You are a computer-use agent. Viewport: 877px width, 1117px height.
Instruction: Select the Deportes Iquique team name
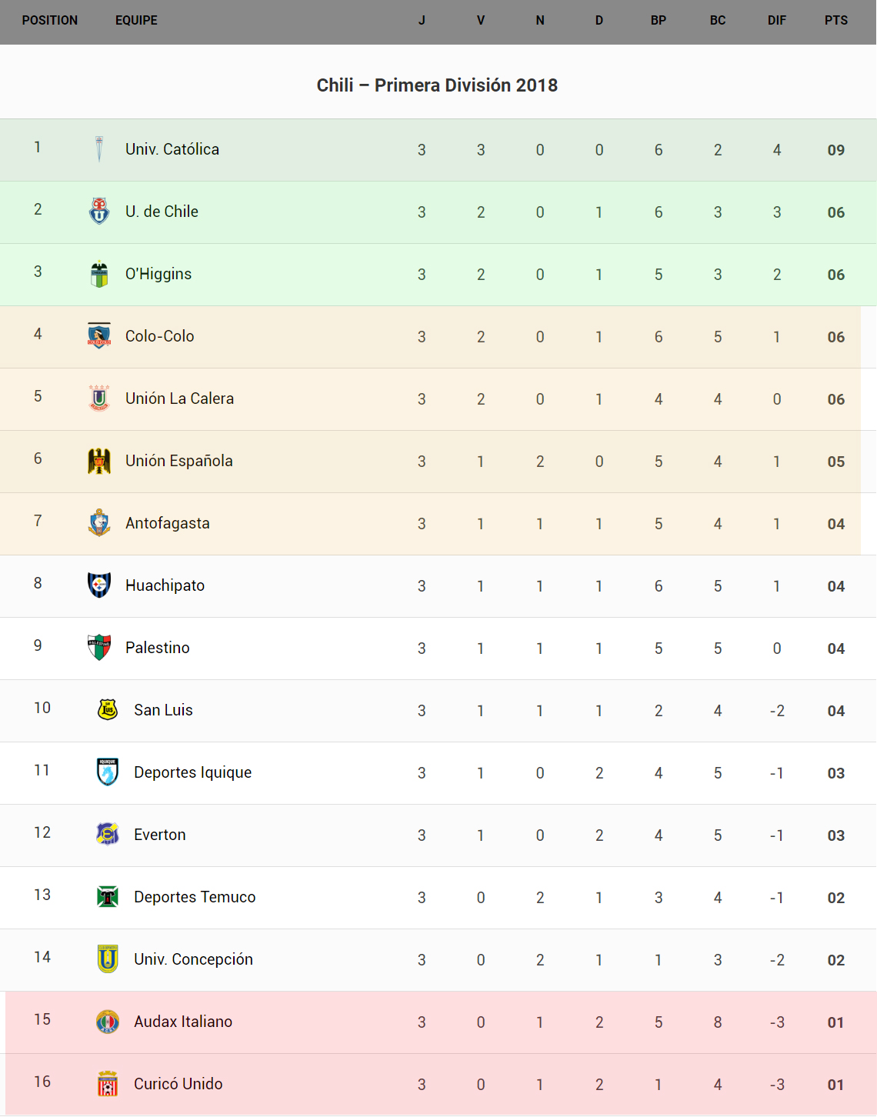click(x=192, y=772)
